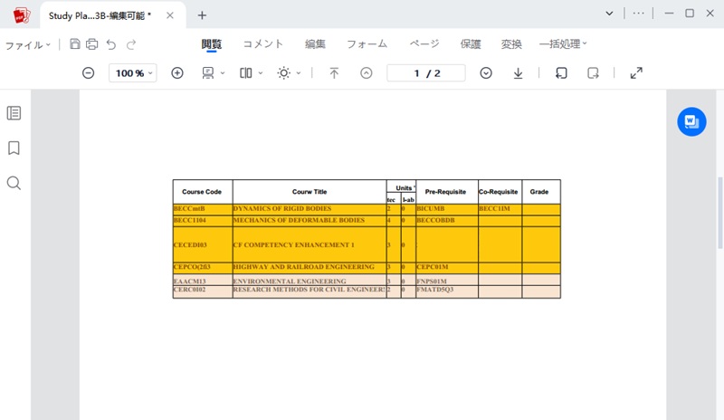Click the FMATD5Q3 pre-requisite cell
724x420 pixels.
(x=446, y=291)
